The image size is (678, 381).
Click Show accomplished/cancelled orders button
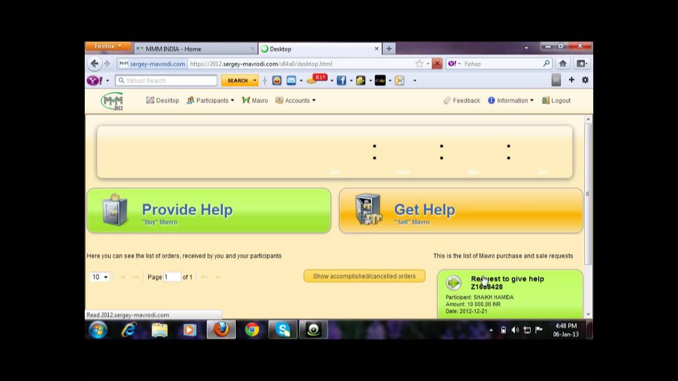364,276
